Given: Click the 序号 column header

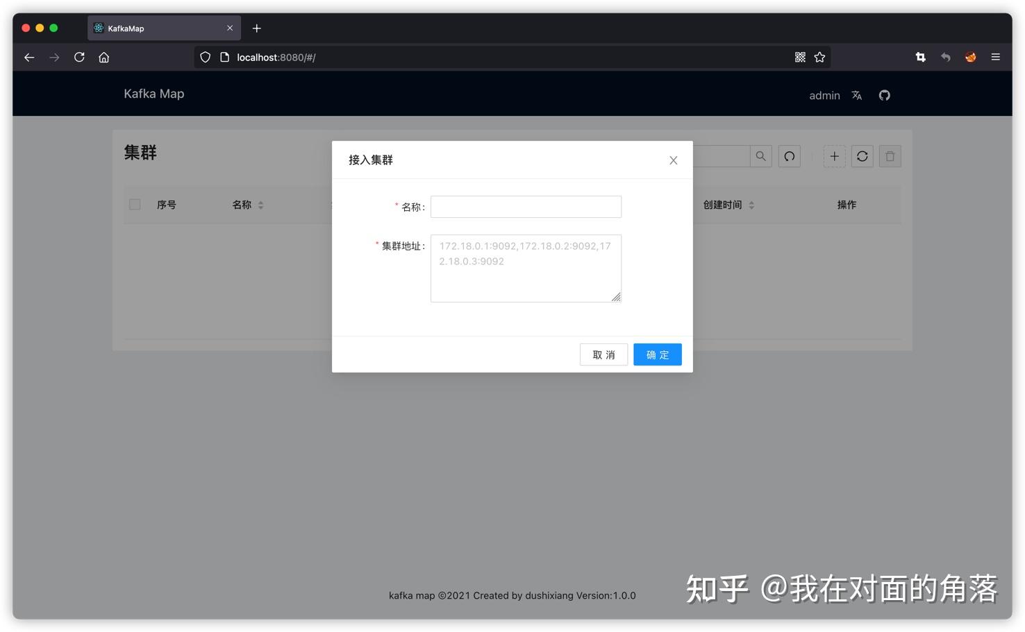Looking at the screenshot, I should point(166,205).
